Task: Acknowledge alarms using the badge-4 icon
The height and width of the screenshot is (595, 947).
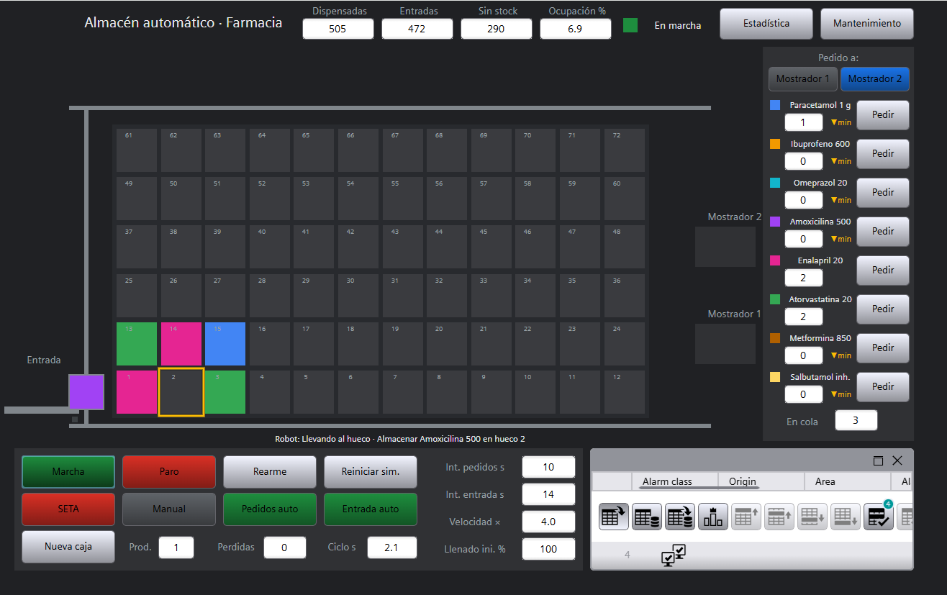Action: click(878, 516)
